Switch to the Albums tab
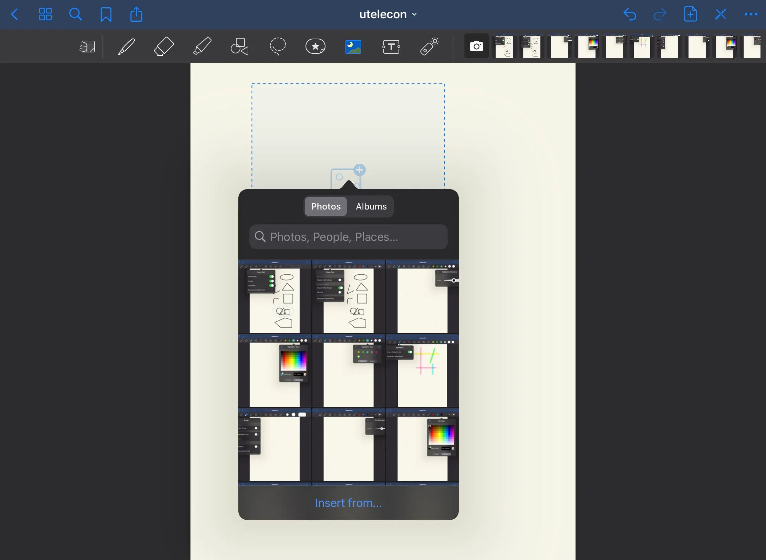This screenshot has width=766, height=560. [x=371, y=206]
